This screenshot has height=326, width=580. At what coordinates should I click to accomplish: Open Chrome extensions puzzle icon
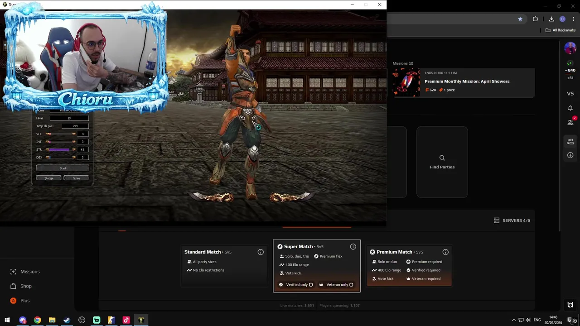click(536, 19)
